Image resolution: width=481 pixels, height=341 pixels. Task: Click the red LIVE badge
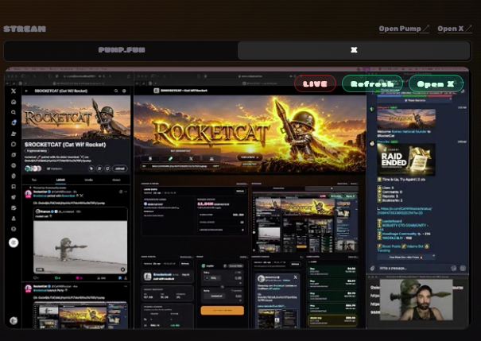(315, 83)
